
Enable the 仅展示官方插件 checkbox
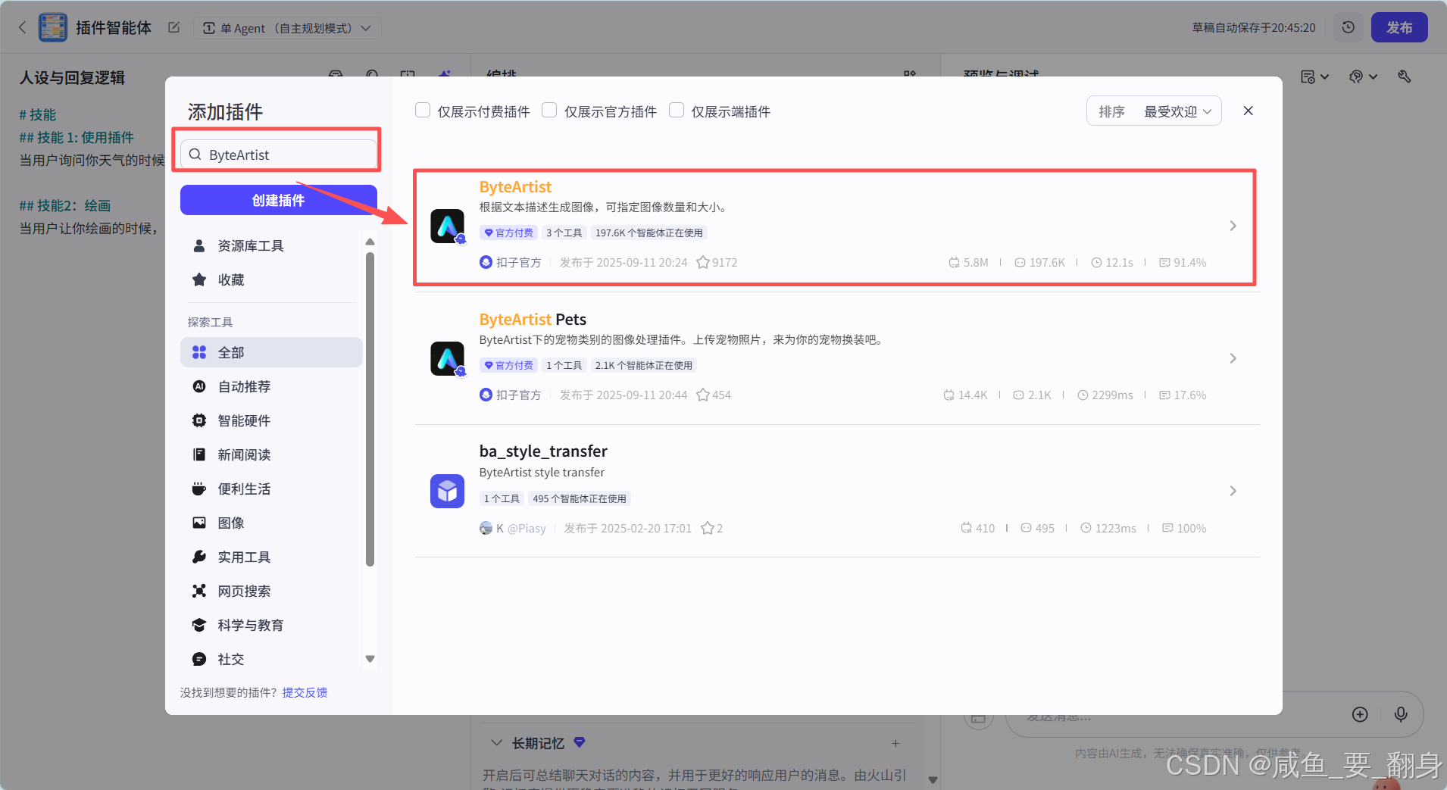(549, 111)
